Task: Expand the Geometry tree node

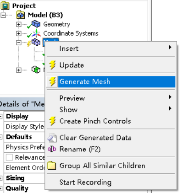Action: [18, 24]
